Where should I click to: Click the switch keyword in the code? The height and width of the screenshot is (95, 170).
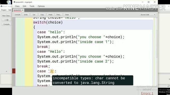click(x=40, y=22)
